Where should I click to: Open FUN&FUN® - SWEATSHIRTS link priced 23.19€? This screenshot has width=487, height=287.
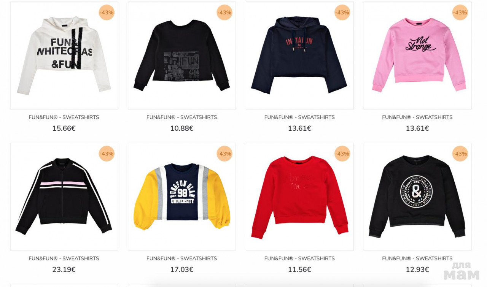coord(64,258)
